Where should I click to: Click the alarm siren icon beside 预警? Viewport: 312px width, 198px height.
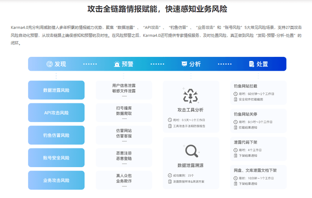(x=117, y=64)
